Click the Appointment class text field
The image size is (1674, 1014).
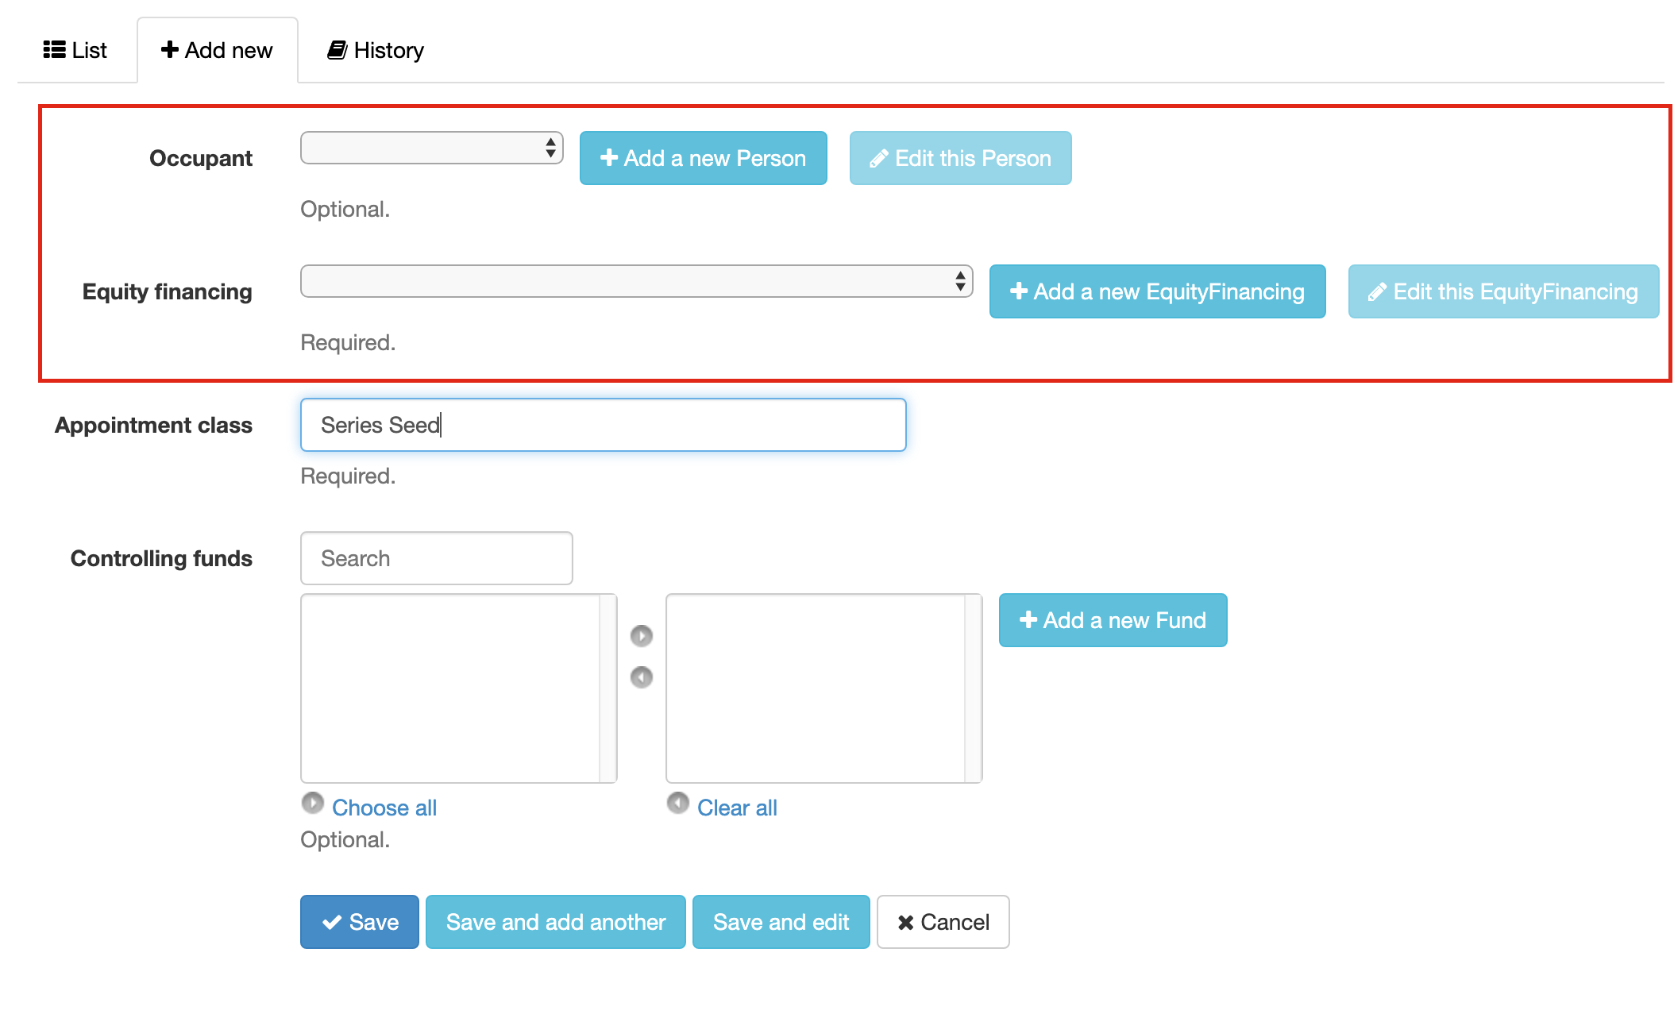(x=603, y=425)
